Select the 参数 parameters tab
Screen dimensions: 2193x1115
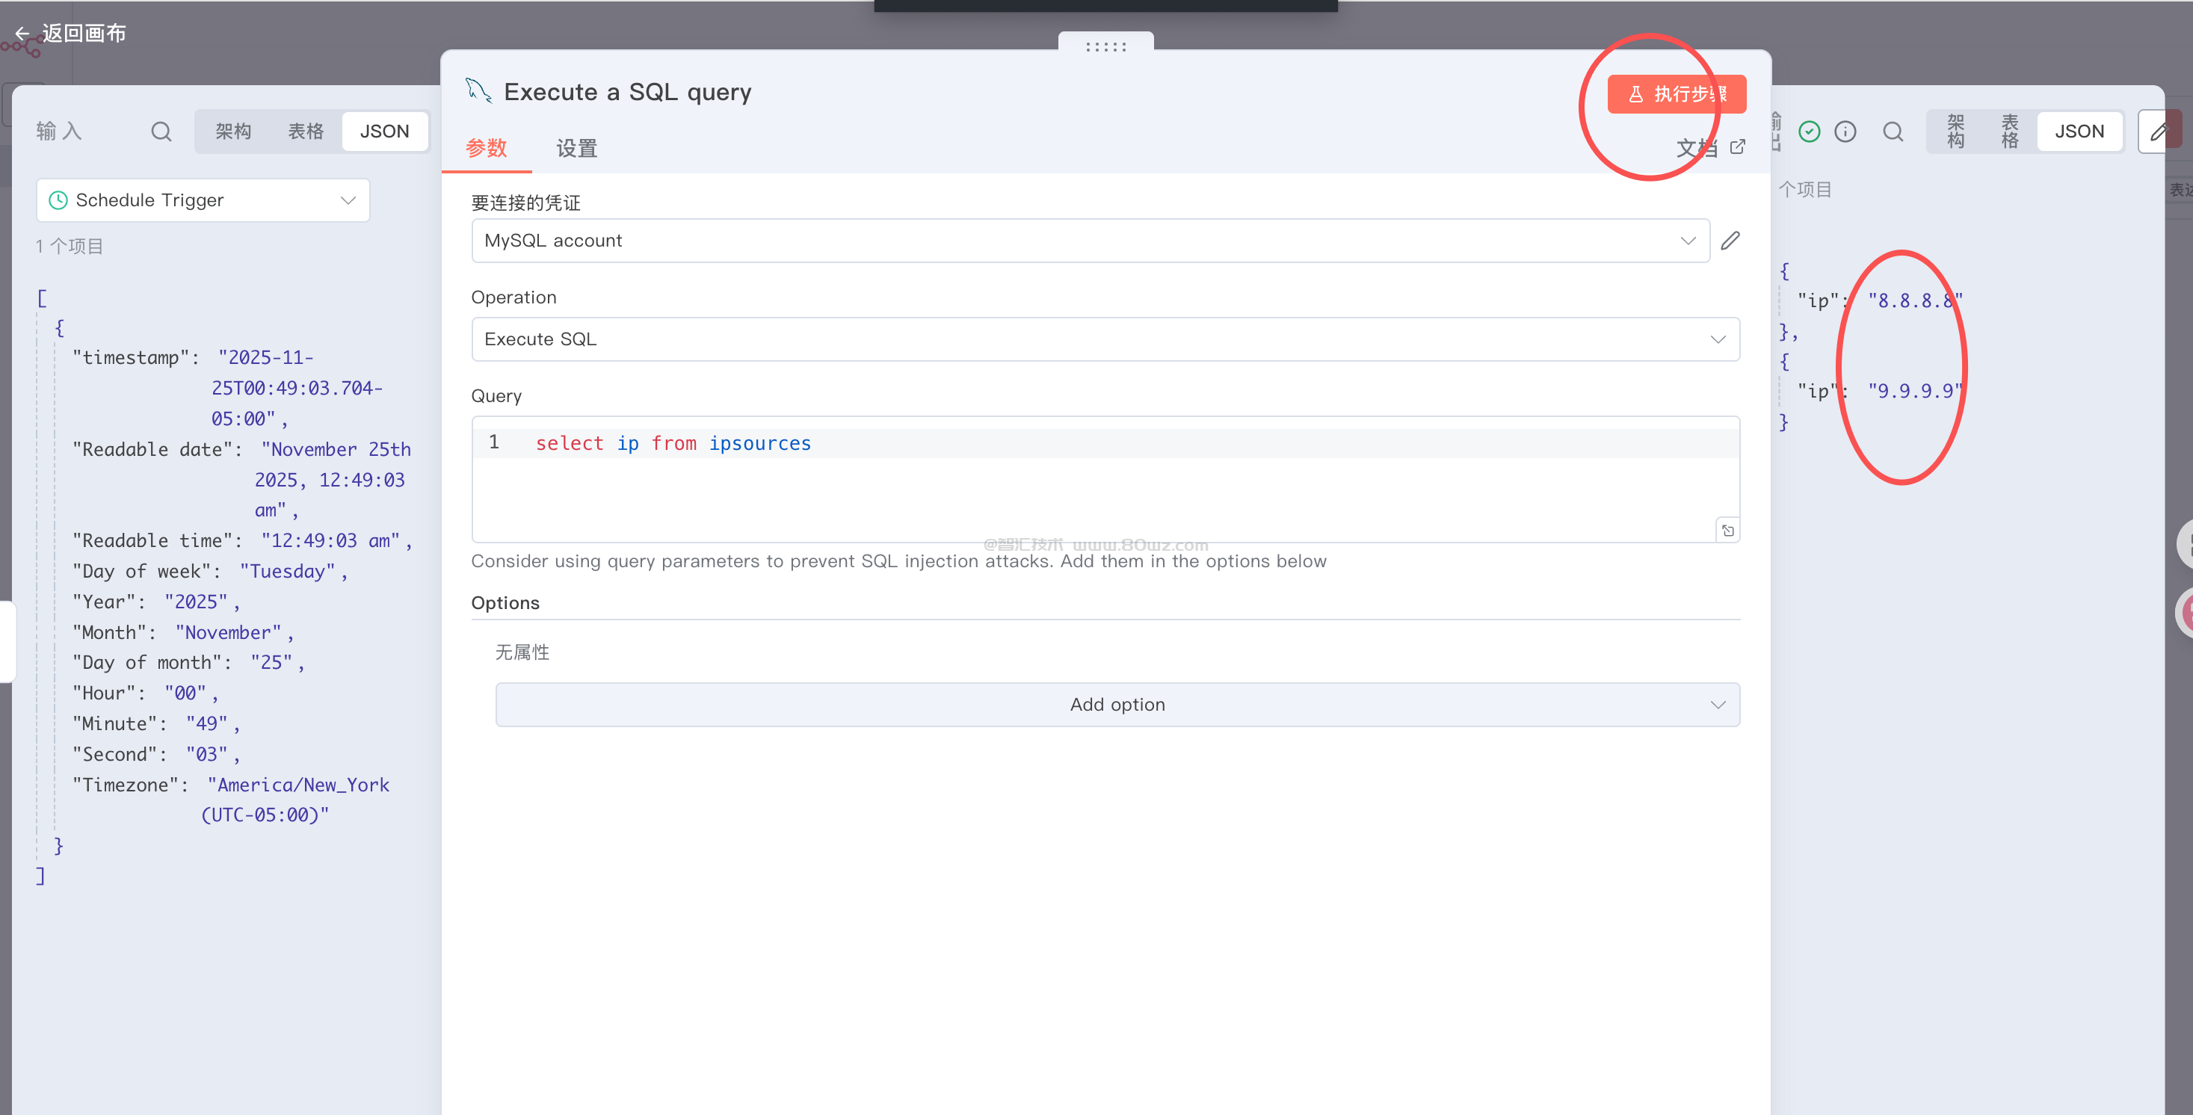(x=486, y=148)
